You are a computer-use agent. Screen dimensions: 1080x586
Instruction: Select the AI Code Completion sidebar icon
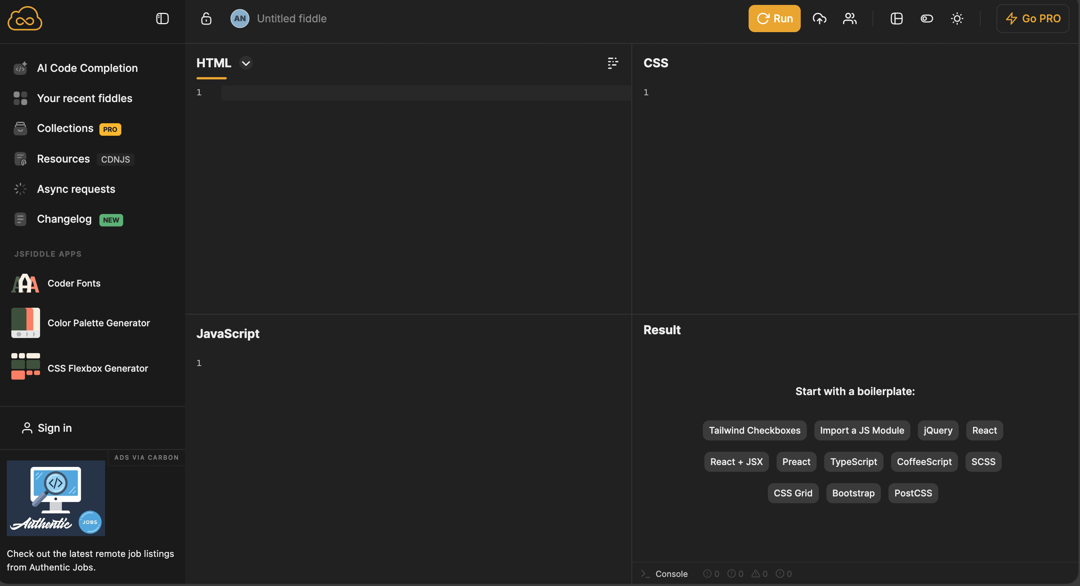[x=20, y=68]
